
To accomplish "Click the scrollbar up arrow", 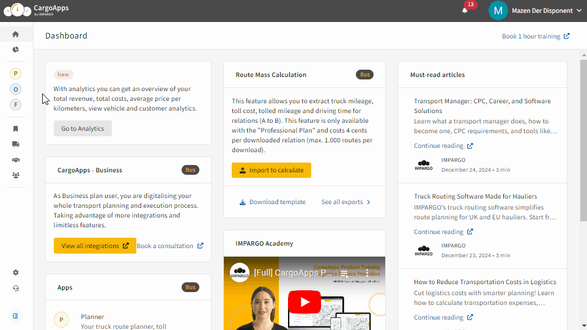I will (583, 56).
